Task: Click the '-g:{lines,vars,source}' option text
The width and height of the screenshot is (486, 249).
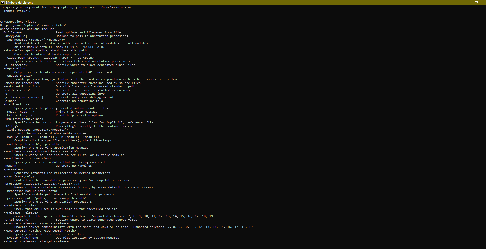Action: [23, 97]
